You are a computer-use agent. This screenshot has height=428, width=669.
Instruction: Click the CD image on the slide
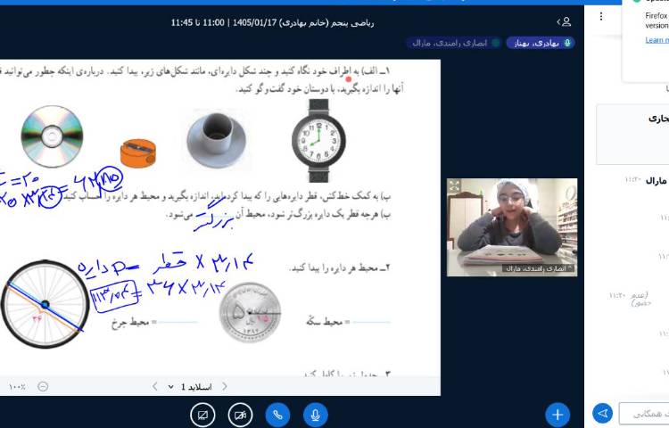(x=52, y=136)
